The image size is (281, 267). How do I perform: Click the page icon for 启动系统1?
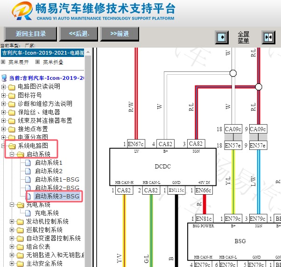tap(28, 163)
